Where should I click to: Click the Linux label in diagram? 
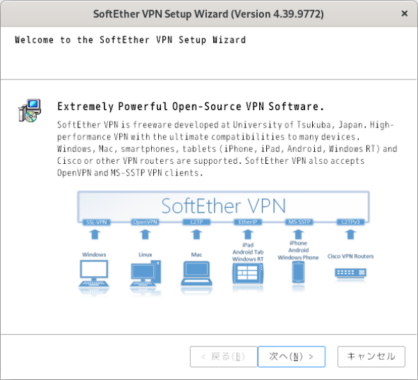tap(146, 254)
